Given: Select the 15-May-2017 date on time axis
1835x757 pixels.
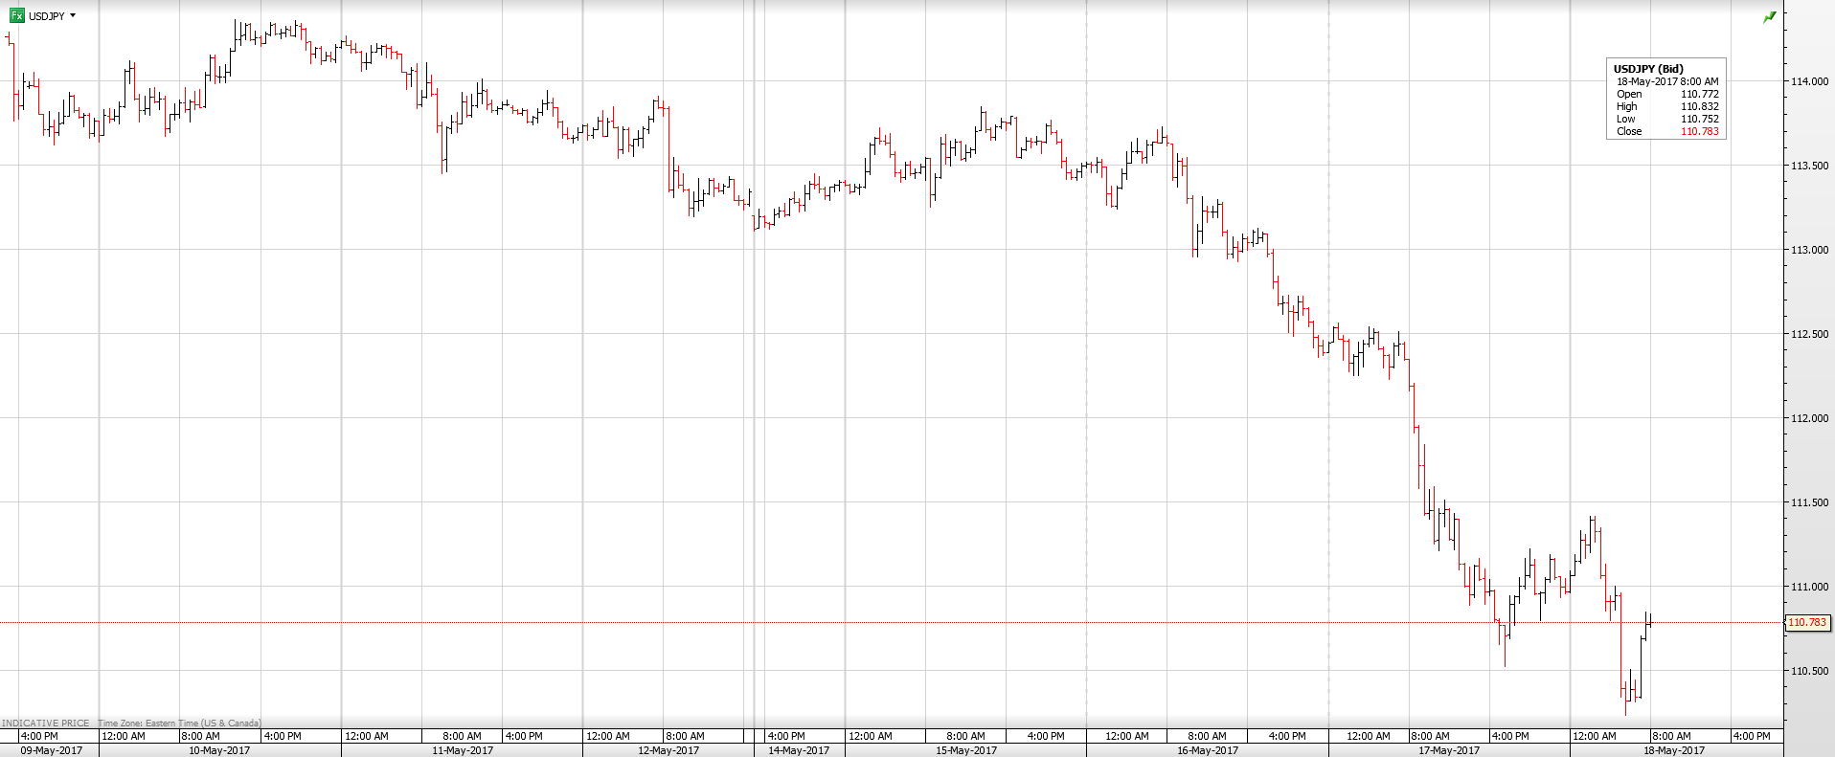Looking at the screenshot, I should (x=966, y=750).
